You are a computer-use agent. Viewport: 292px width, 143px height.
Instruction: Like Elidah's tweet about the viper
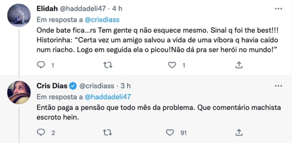coord(172,65)
